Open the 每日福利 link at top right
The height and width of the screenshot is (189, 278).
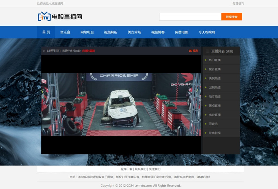click(x=238, y=4)
